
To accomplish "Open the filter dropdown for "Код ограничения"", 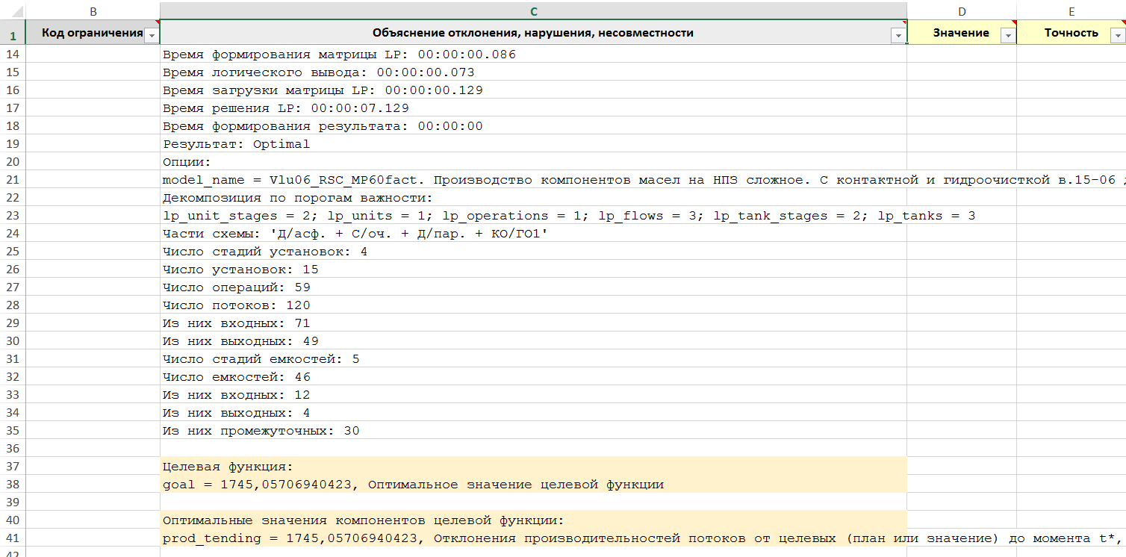I will [x=152, y=36].
